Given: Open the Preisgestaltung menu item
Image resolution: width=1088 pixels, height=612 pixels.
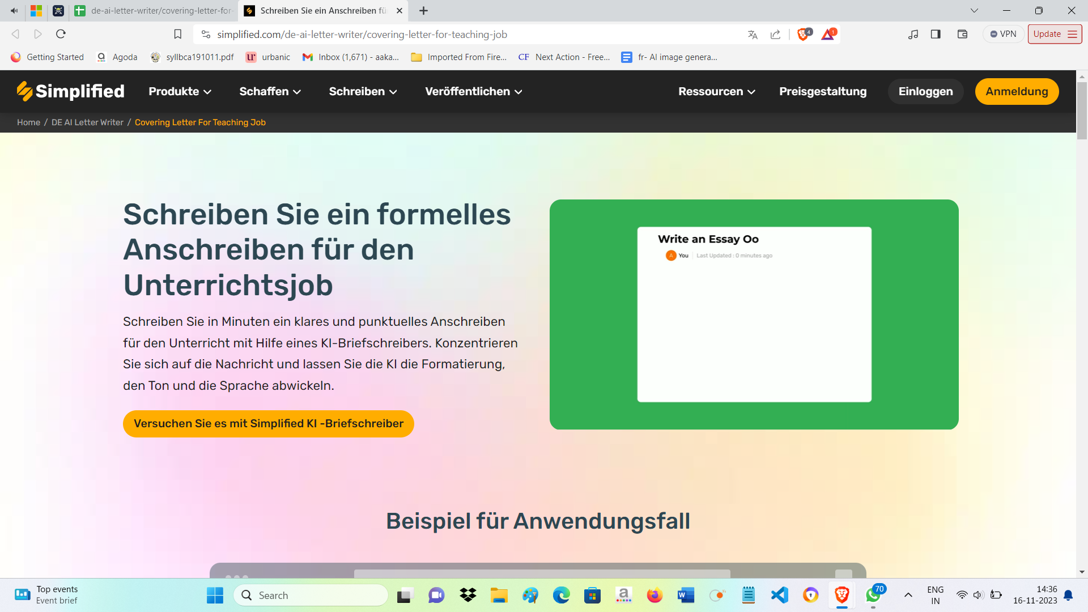Looking at the screenshot, I should [823, 91].
